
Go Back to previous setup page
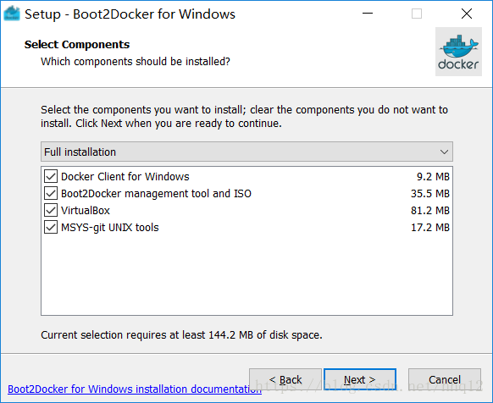[x=285, y=379]
